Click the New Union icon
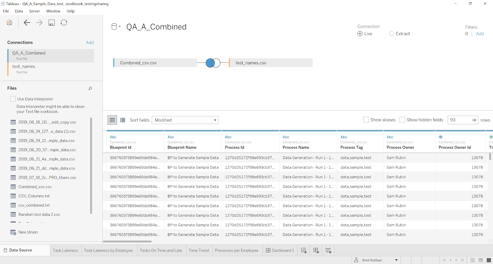This screenshot has height=264, width=493. pyautogui.click(x=13, y=232)
